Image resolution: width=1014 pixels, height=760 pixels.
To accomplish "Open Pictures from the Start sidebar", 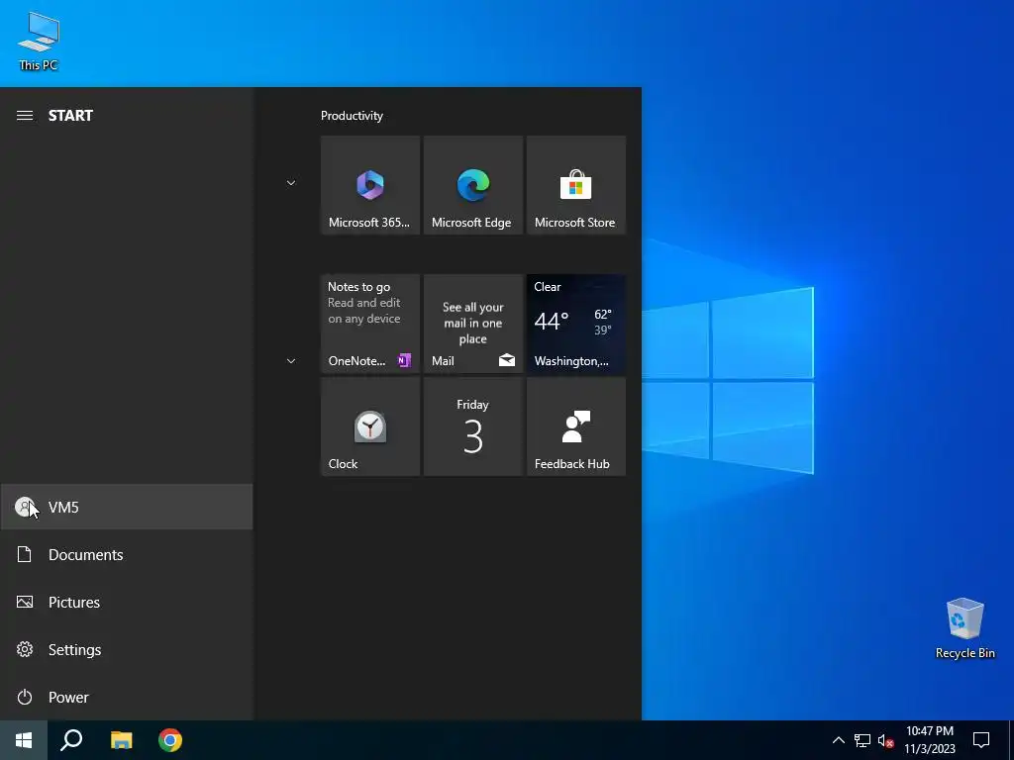I will pos(127,603).
